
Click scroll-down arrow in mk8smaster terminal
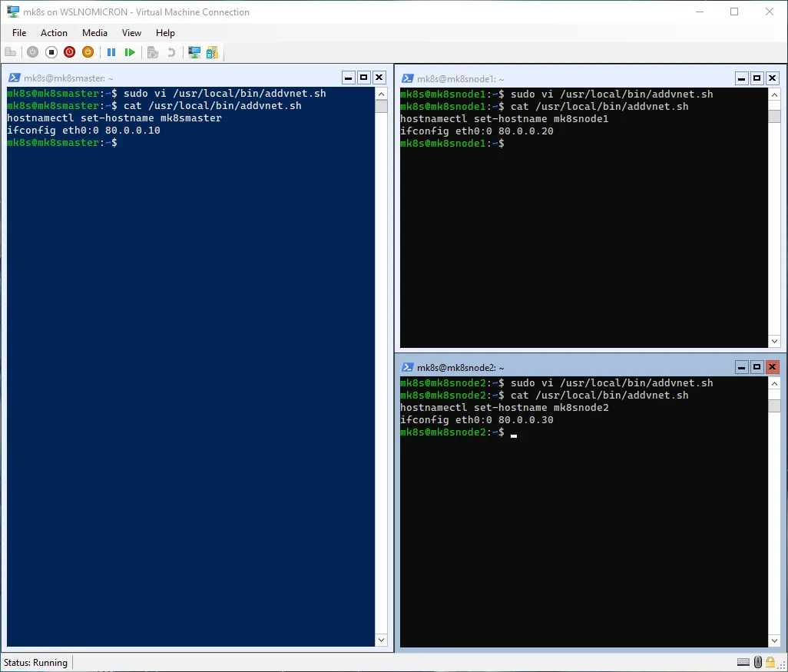click(x=381, y=639)
